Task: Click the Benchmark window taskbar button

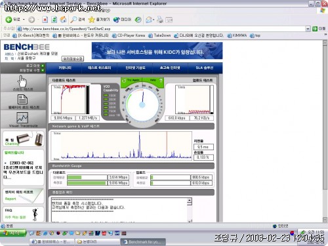Action: point(143,242)
